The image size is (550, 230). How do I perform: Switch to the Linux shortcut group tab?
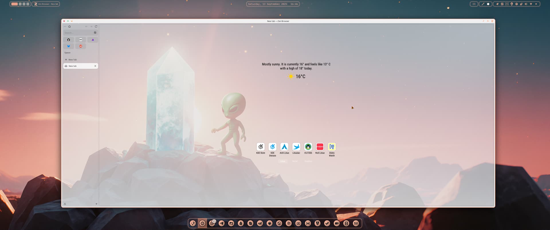pos(283,161)
